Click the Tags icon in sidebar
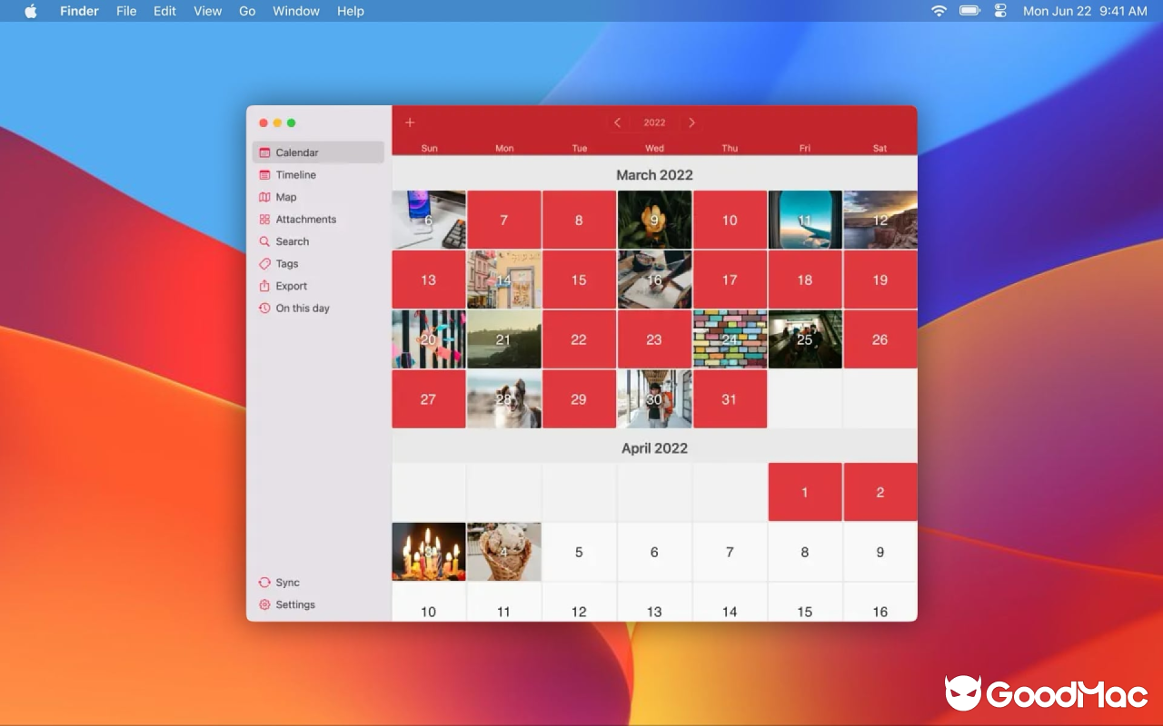This screenshot has height=726, width=1163. click(x=264, y=263)
